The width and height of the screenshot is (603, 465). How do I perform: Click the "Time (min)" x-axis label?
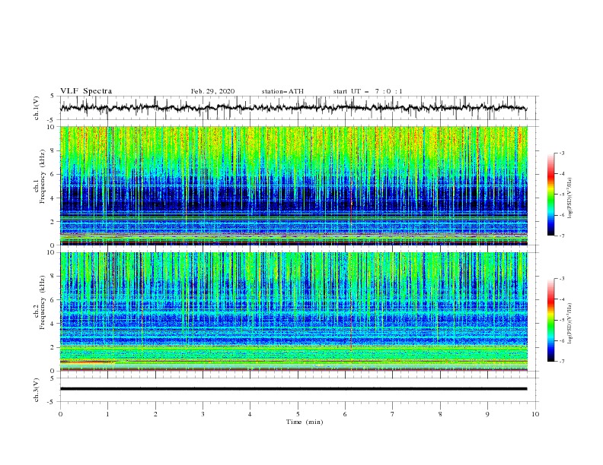[305, 422]
